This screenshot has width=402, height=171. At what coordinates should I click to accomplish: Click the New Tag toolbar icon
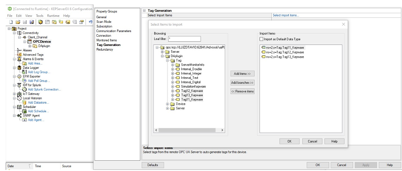click(61, 22)
